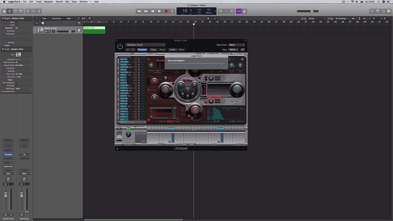Go to beginning of project
The image size is (393, 221).
click(153, 11)
